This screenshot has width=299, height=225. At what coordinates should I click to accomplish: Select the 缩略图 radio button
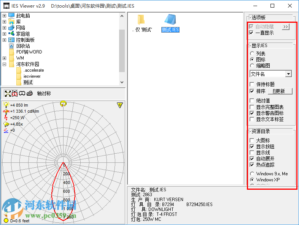[252, 66]
